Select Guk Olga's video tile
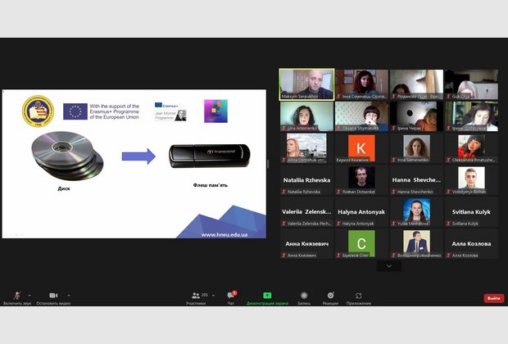 (471, 84)
